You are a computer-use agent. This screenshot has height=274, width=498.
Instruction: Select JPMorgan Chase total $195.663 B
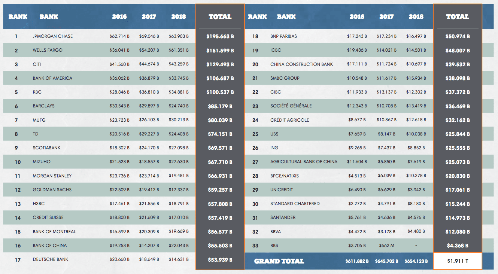point(220,36)
